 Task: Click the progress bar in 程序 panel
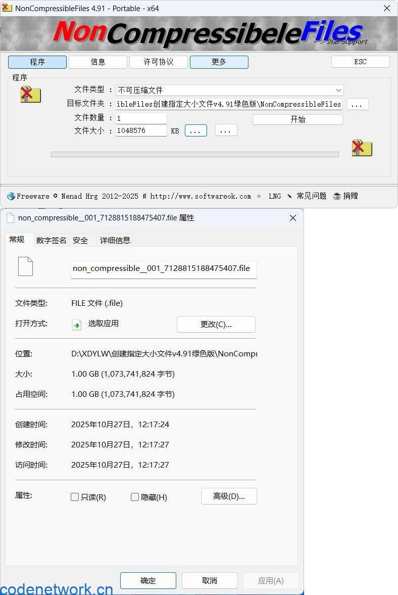(x=194, y=154)
